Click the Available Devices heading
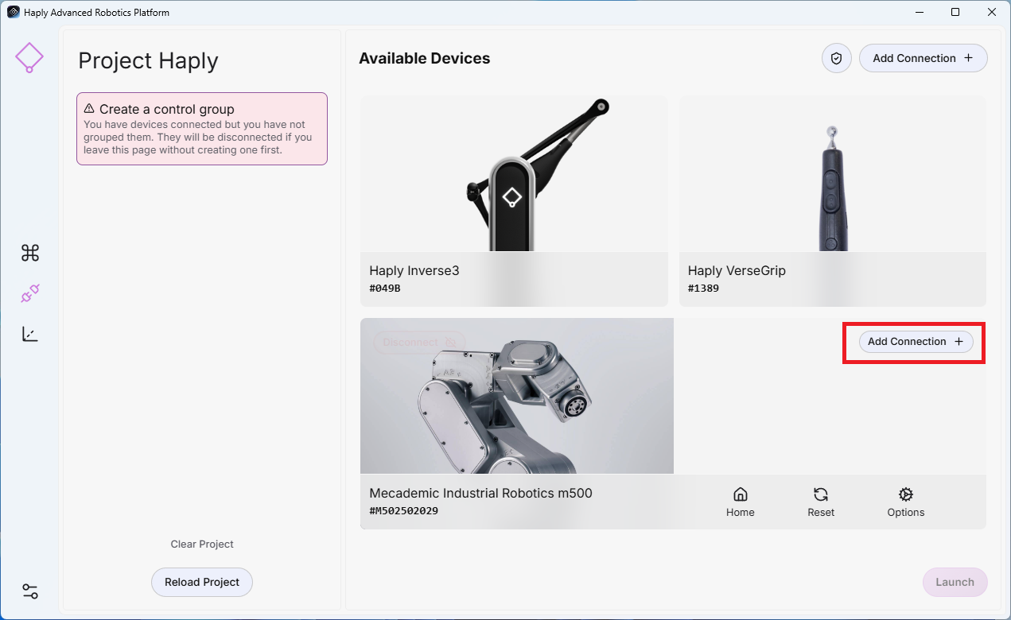The height and width of the screenshot is (620, 1011). 425,58
